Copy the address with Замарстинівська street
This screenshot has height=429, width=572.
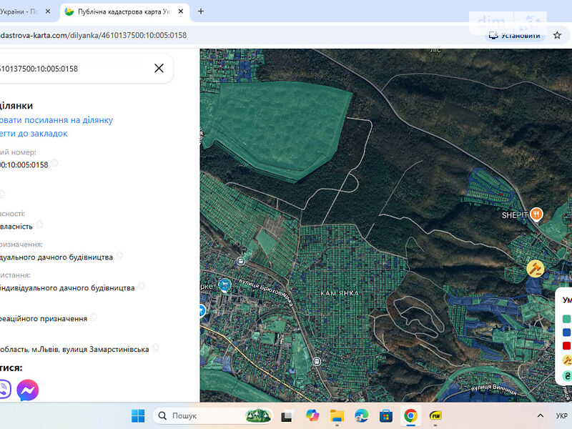coord(156,348)
